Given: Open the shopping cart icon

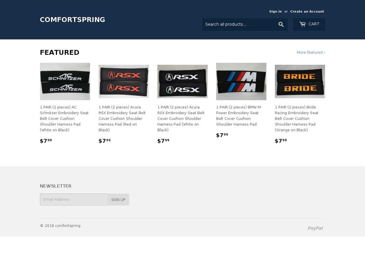Looking at the screenshot, I should (x=302, y=24).
